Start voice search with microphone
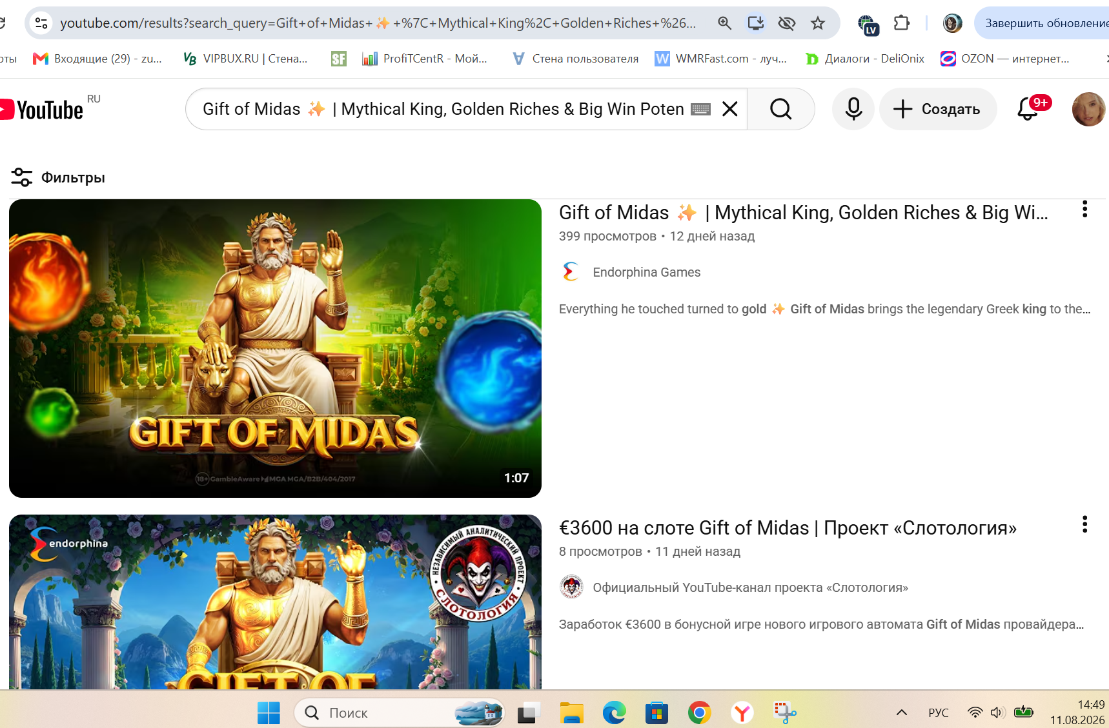This screenshot has width=1109, height=728. [x=853, y=109]
